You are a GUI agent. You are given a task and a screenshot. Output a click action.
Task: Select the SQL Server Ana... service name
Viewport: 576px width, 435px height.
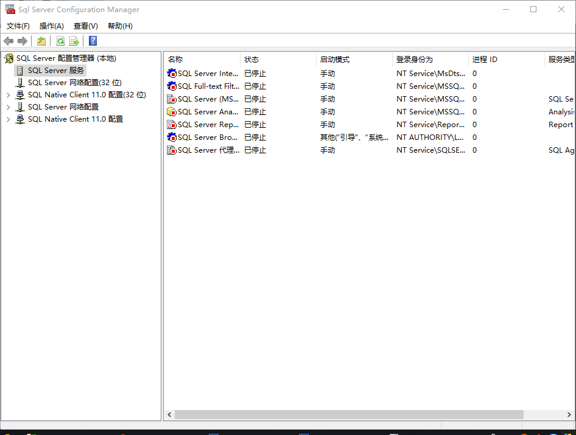208,111
